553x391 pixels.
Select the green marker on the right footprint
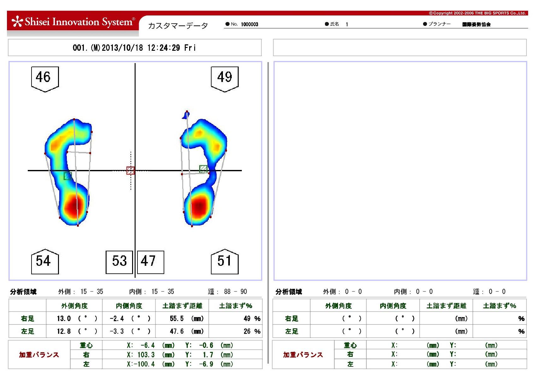[x=203, y=169]
